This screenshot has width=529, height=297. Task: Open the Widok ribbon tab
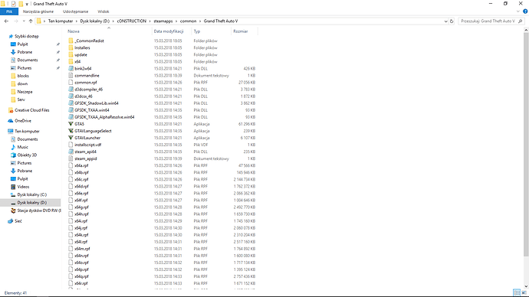103,11
